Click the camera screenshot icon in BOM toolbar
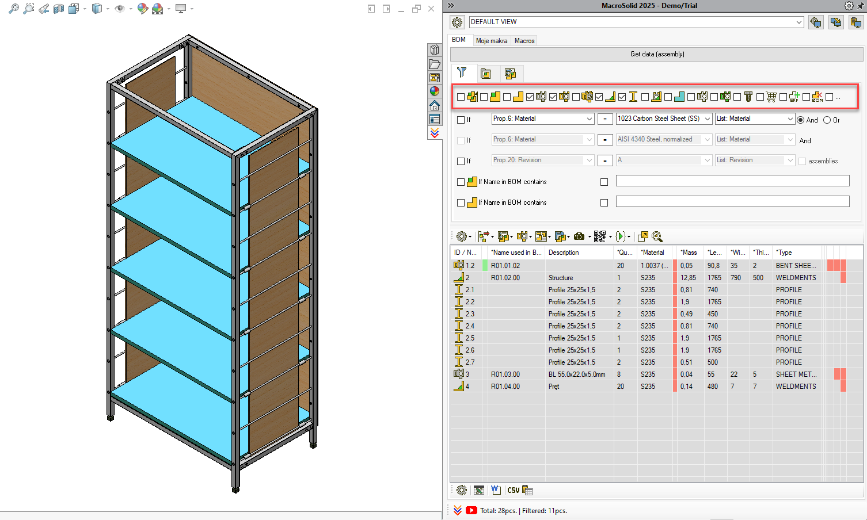Screen dimensions: 867x520 (579, 236)
